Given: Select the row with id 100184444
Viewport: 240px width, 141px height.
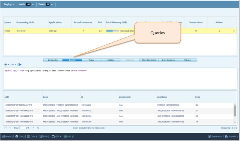Looking at the screenshot, I should (119, 105).
